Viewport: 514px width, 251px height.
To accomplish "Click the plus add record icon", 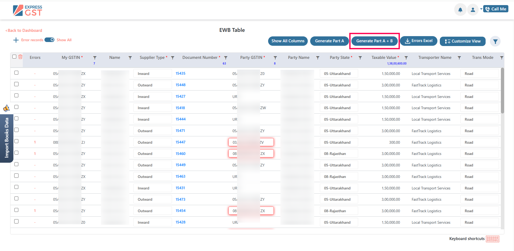I will (16, 40).
